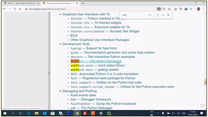
Task: Open doctest — Test interactive Python examples
Action: [x=103, y=57]
